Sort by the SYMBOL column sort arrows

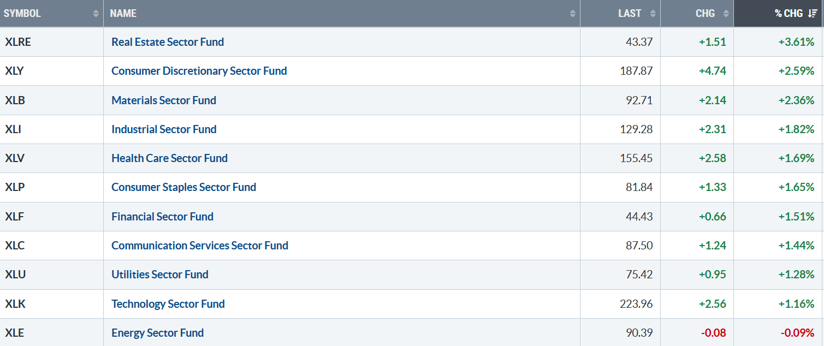[x=96, y=13]
